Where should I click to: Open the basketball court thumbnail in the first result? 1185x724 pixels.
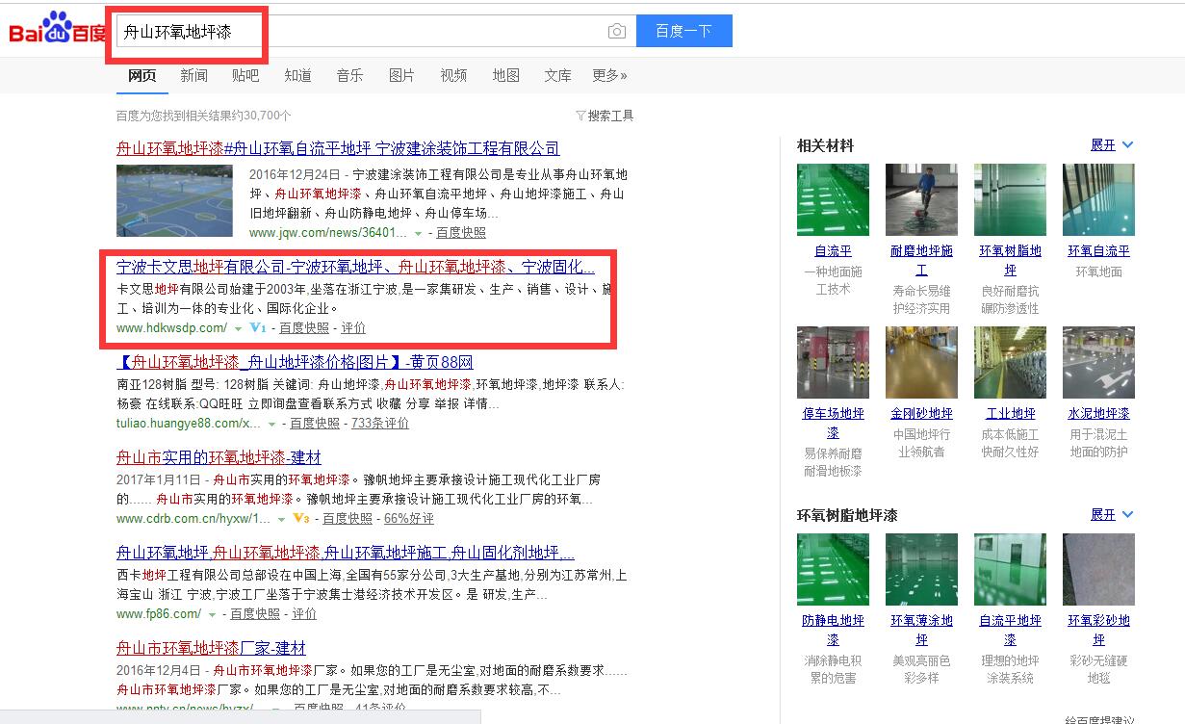[x=174, y=200]
